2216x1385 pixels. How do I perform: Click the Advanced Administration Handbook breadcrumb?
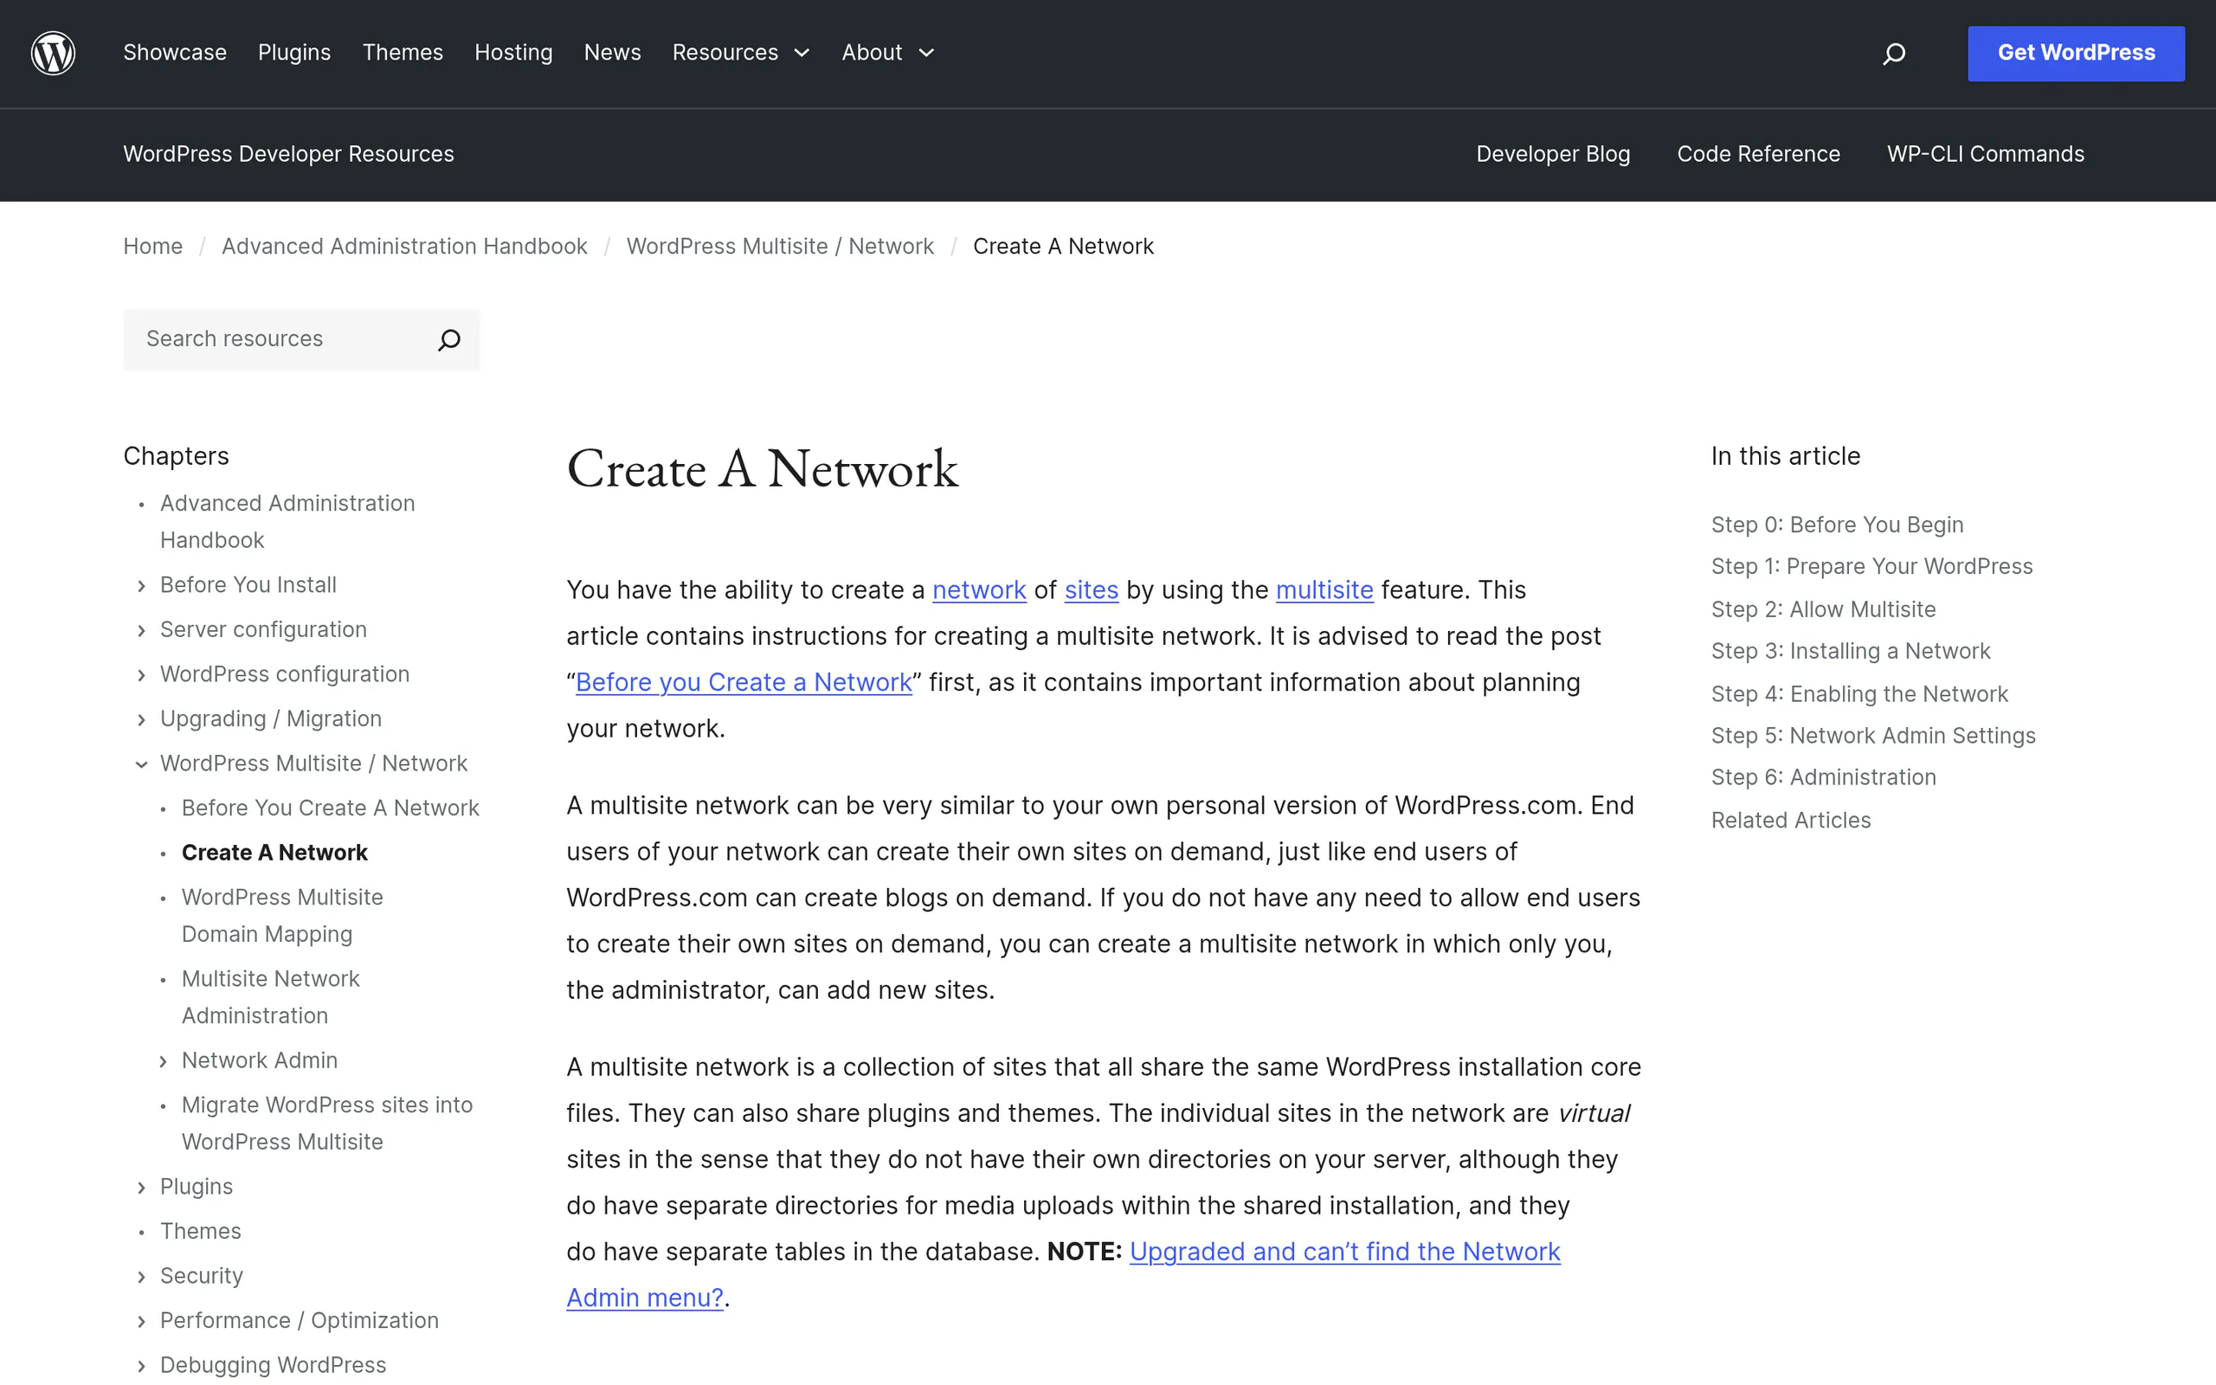click(405, 247)
